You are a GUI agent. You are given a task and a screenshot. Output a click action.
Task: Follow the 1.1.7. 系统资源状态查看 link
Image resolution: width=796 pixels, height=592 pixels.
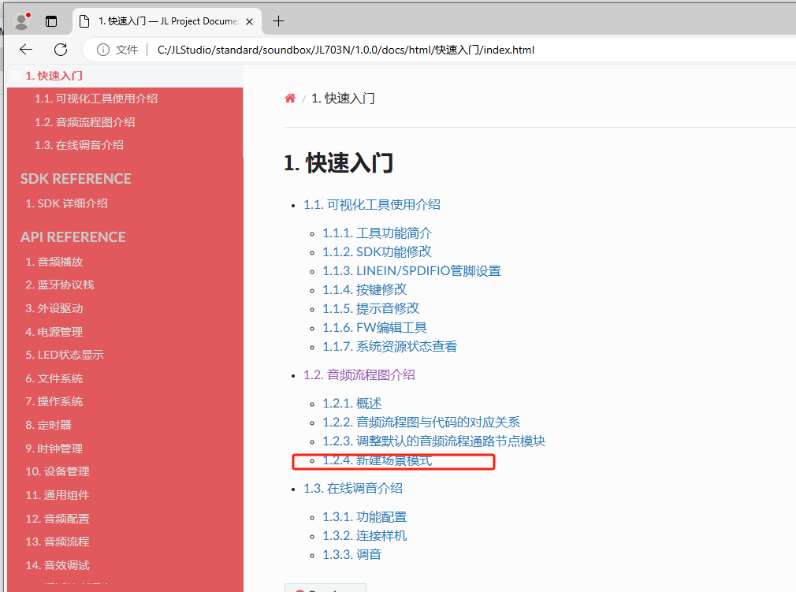point(390,347)
